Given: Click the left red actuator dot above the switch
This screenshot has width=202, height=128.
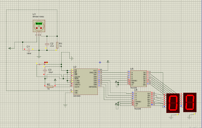Looking at the screenshot, I should (x=45, y=62).
